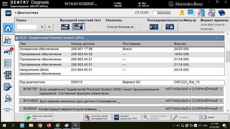Click the Тип column header
Image resolution: width=230 pixels, height=129 pixels.
coord(44,44)
